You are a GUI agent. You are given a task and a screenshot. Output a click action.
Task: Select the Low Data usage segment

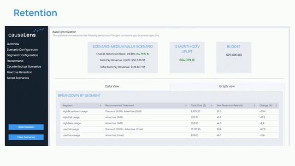point(71,135)
